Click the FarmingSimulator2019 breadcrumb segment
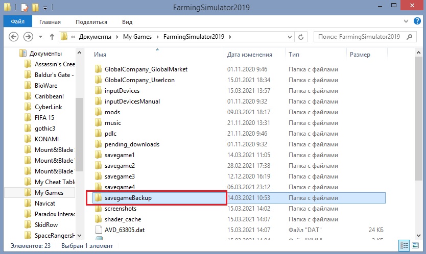Screen dimensions: 426x254 click(194, 37)
